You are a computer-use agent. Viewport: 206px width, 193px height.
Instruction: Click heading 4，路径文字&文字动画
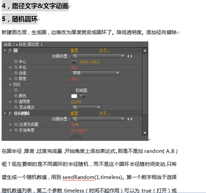[35, 6]
